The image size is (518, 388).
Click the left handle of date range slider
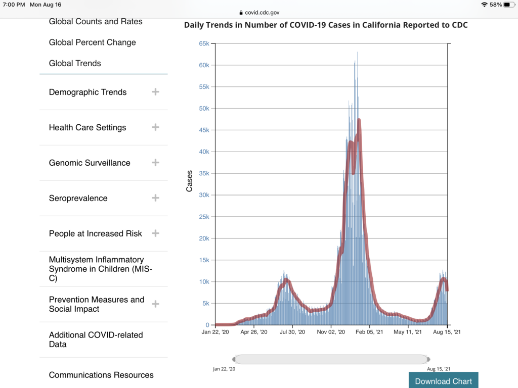coord(234,359)
